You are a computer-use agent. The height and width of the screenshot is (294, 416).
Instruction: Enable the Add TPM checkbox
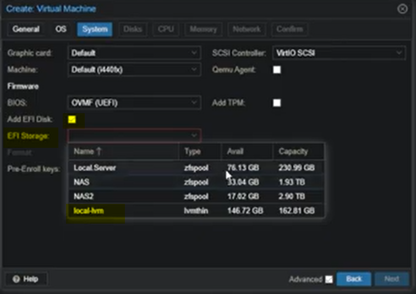(277, 103)
